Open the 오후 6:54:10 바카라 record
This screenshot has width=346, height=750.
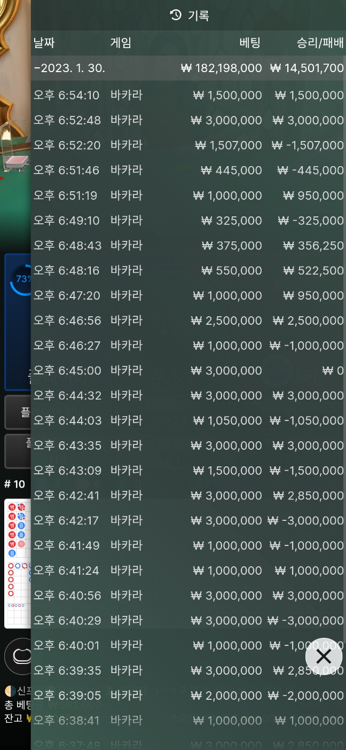[188, 95]
